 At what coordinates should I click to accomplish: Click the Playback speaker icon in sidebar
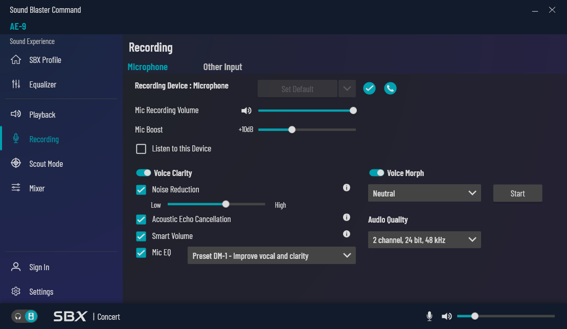[x=16, y=115]
